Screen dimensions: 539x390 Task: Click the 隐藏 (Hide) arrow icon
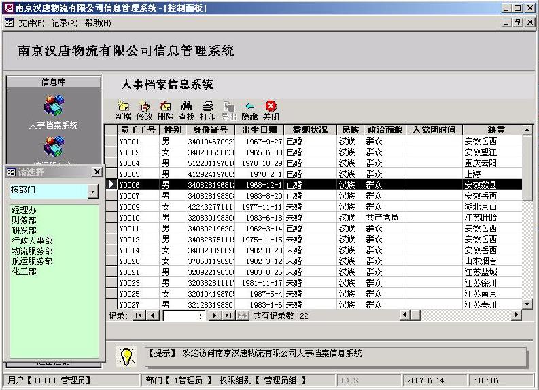coord(250,111)
